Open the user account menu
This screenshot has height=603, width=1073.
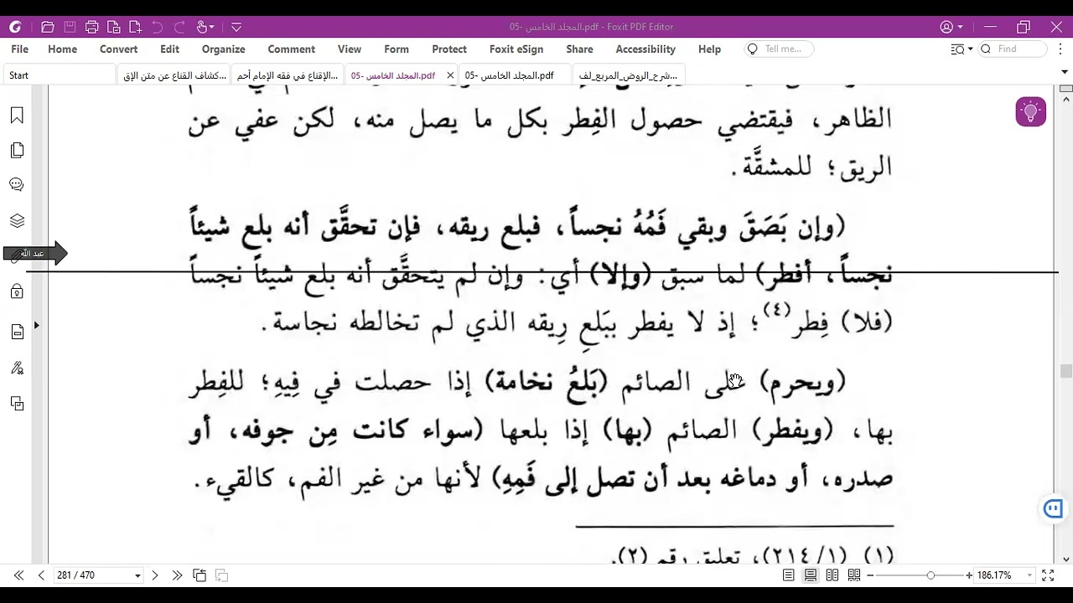point(951,27)
